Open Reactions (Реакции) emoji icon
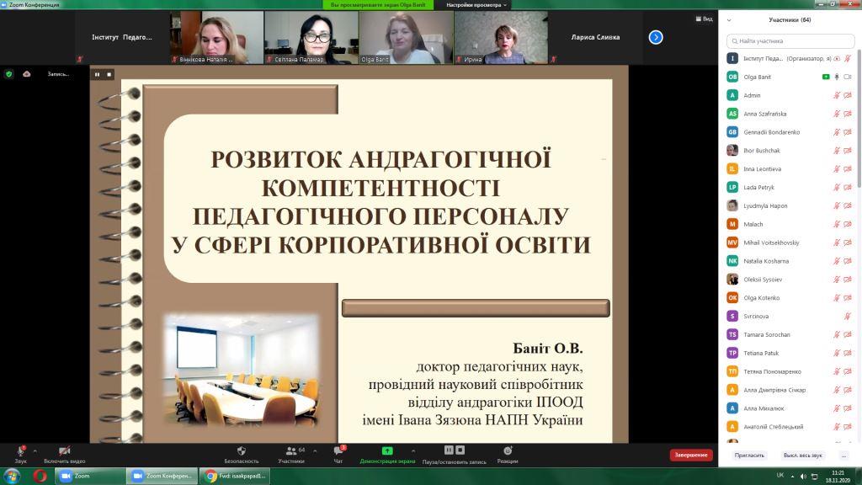Image resolution: width=862 pixels, height=485 pixels. (507, 451)
